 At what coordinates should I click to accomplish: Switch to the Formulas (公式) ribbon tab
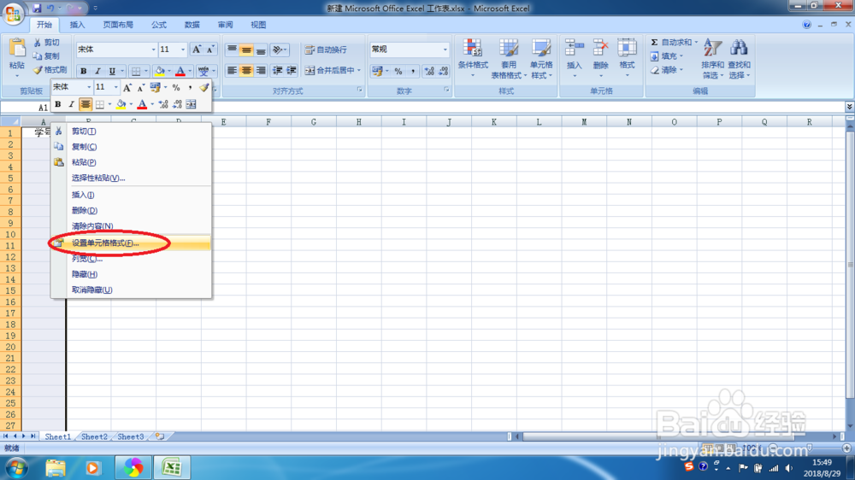click(x=159, y=25)
